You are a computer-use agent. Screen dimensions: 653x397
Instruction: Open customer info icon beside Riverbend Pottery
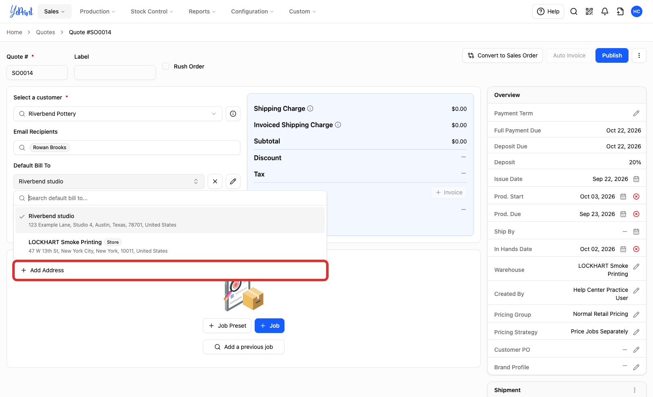coord(233,114)
